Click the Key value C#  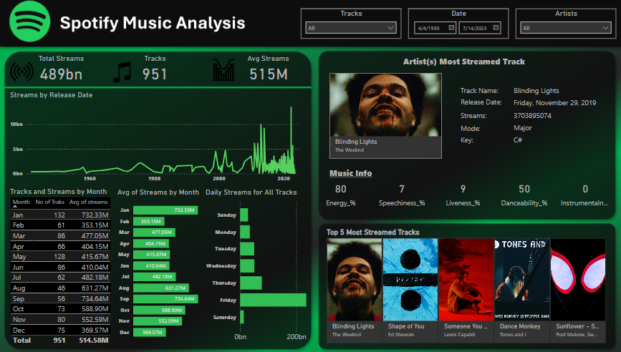[x=518, y=140]
